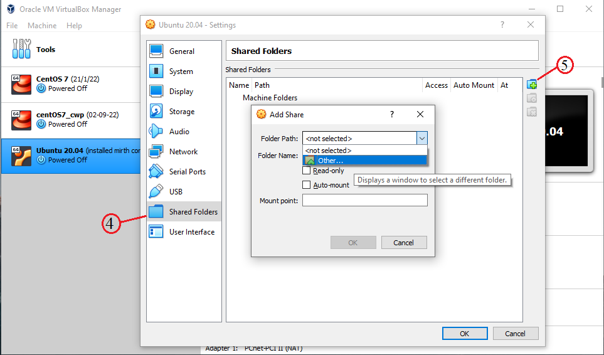
Task: Click the Serial Ports connector icon
Action: coord(156,171)
